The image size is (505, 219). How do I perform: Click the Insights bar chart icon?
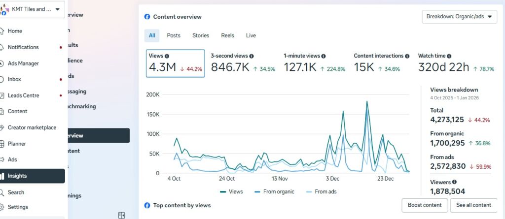click(2, 176)
